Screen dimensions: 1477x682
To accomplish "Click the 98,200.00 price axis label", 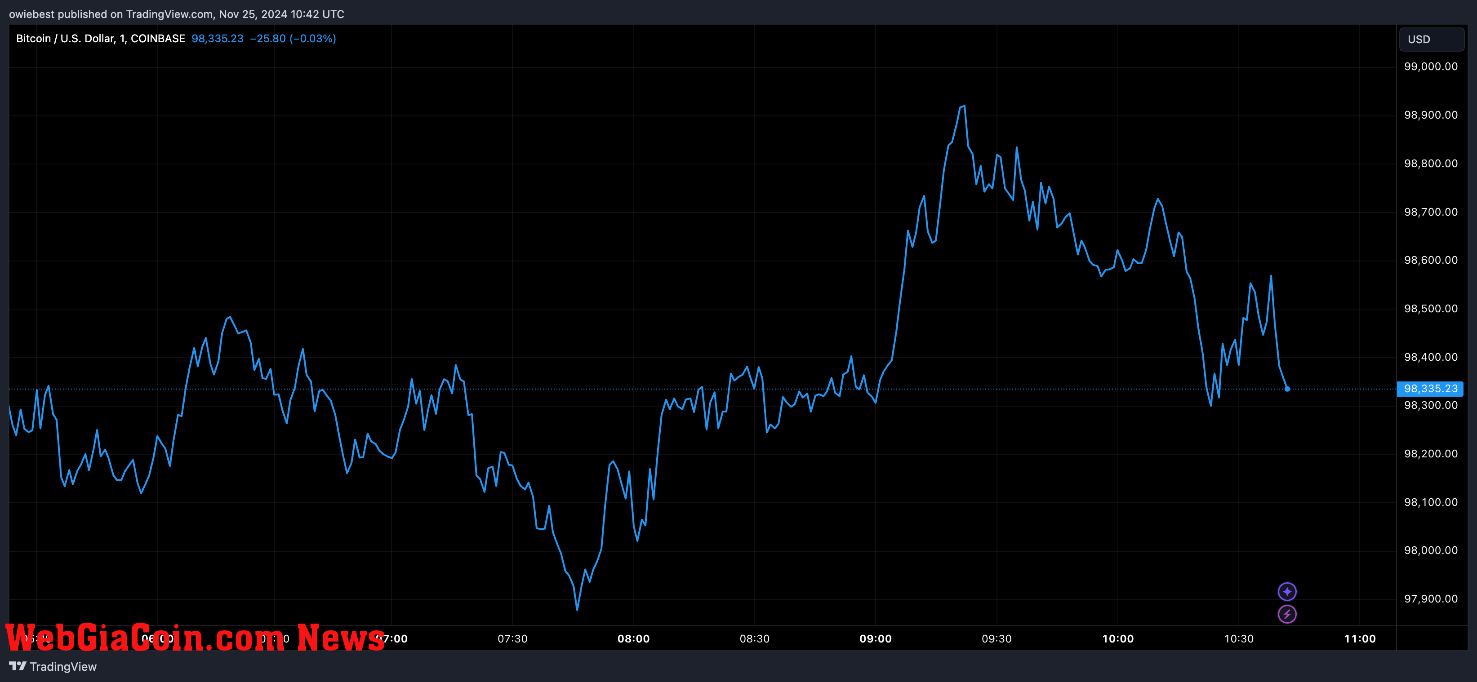I will point(1431,454).
